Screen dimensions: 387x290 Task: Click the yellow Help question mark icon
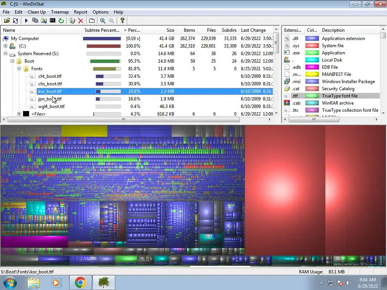[x=122, y=21]
